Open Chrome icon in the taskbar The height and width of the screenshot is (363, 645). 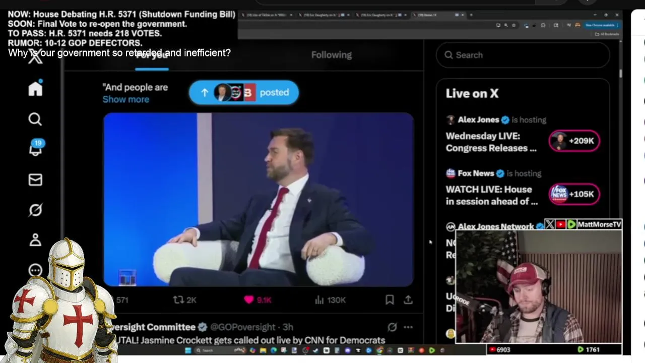pos(379,350)
